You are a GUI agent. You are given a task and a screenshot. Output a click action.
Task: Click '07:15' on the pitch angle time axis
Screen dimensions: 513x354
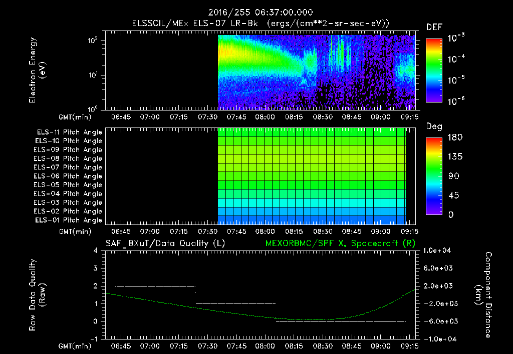pos(179,232)
